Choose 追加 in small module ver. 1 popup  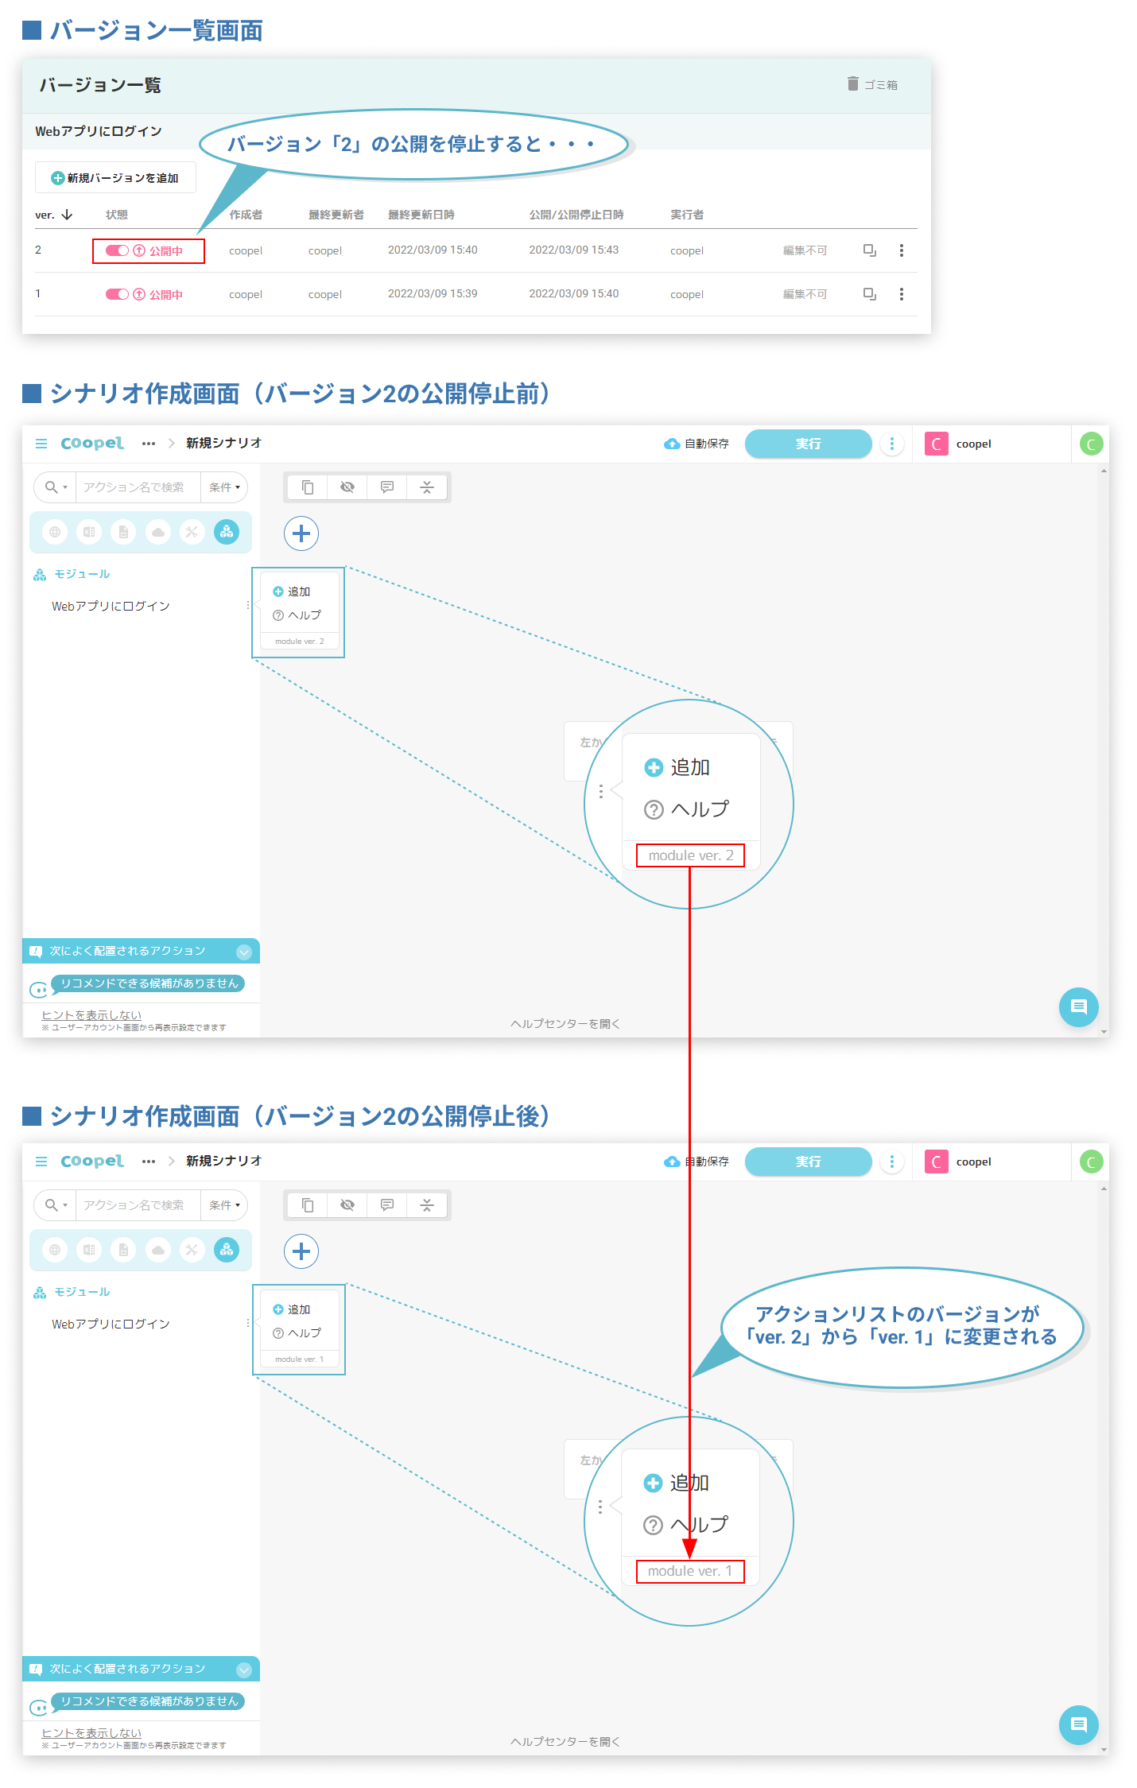tap(292, 1309)
